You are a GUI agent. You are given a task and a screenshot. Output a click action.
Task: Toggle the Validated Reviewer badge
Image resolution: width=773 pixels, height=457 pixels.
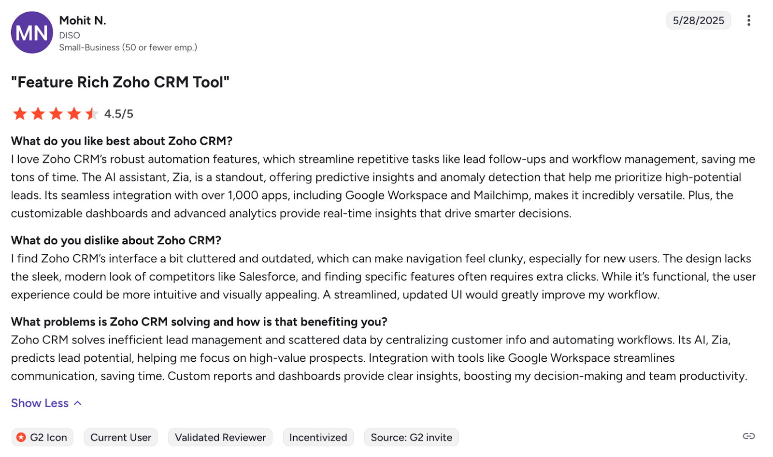[220, 437]
